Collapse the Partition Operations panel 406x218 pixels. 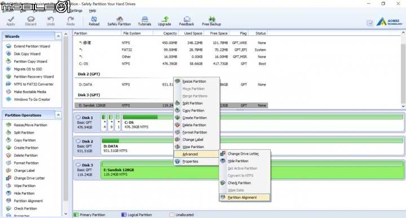pyautogui.click(x=58, y=115)
